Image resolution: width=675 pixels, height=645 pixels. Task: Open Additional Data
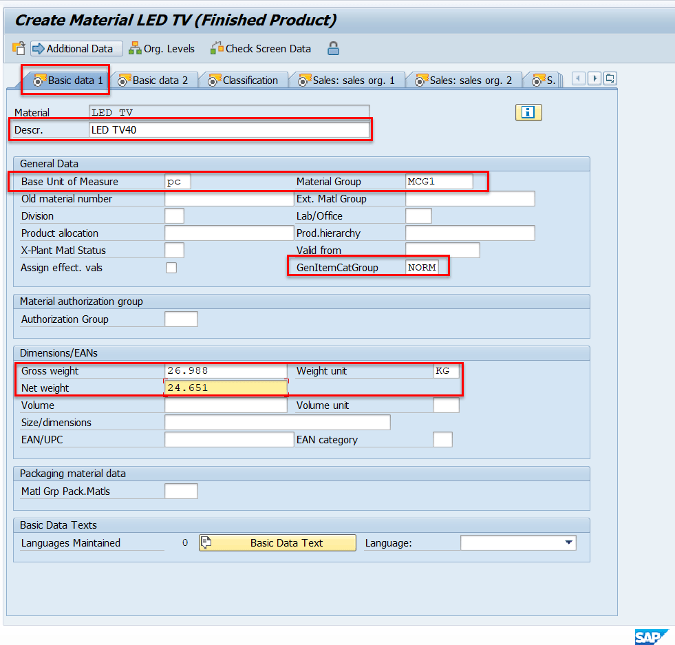point(76,49)
